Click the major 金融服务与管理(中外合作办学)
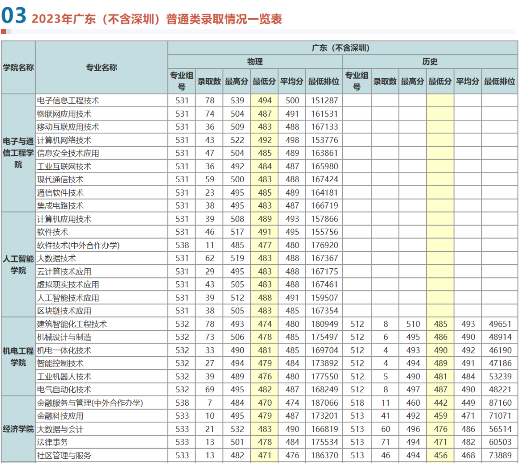 [x=90, y=403]
